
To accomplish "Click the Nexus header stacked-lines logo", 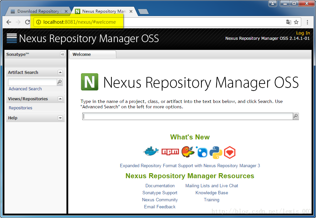I will (12, 38).
